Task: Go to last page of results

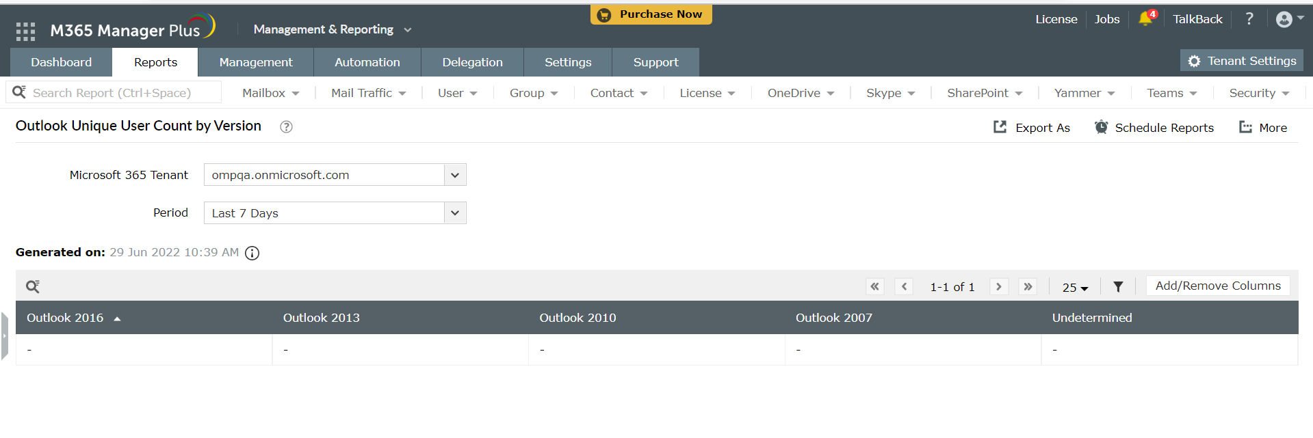Action: pyautogui.click(x=1028, y=286)
